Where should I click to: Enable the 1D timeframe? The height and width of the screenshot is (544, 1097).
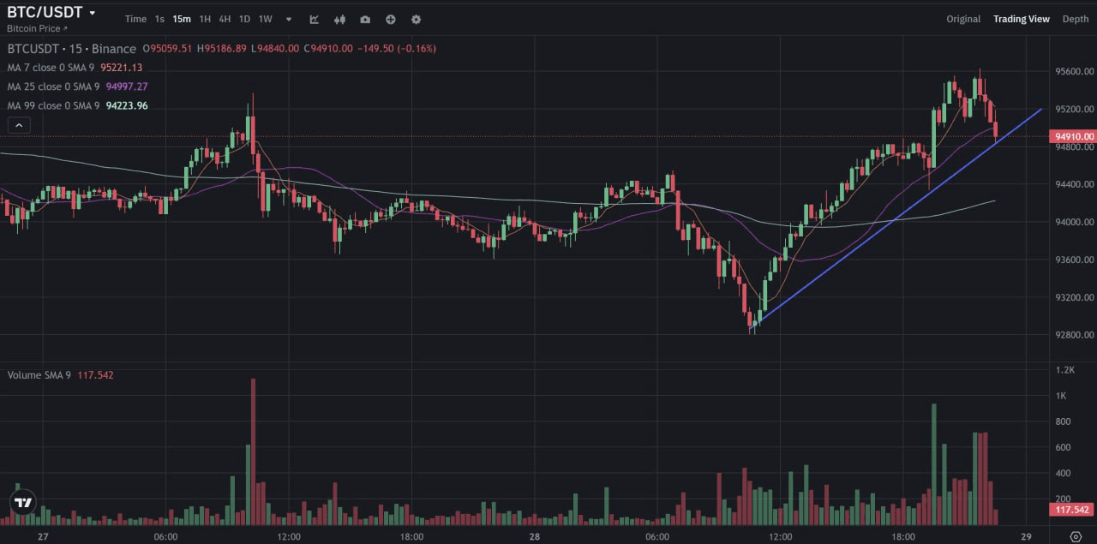[244, 18]
